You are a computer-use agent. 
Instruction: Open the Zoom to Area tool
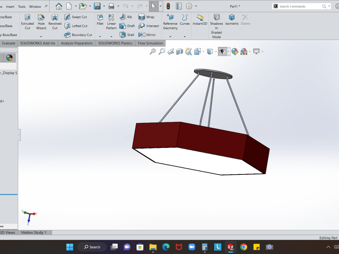pyautogui.click(x=162, y=51)
